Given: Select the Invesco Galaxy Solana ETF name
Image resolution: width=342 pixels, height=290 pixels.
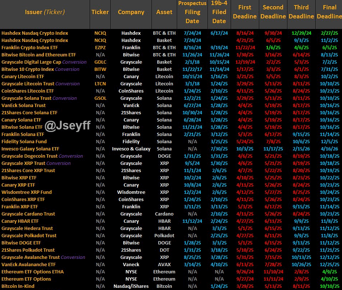Looking at the screenshot, I should click(x=30, y=149).
